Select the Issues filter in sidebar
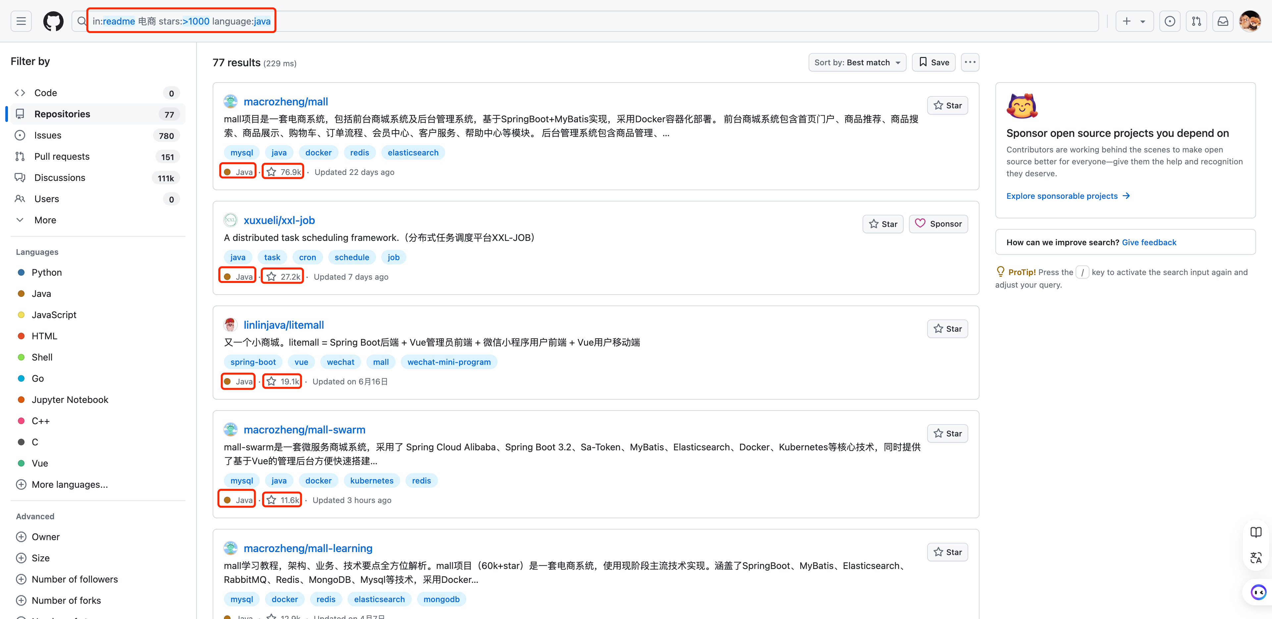1272x619 pixels. click(x=47, y=135)
